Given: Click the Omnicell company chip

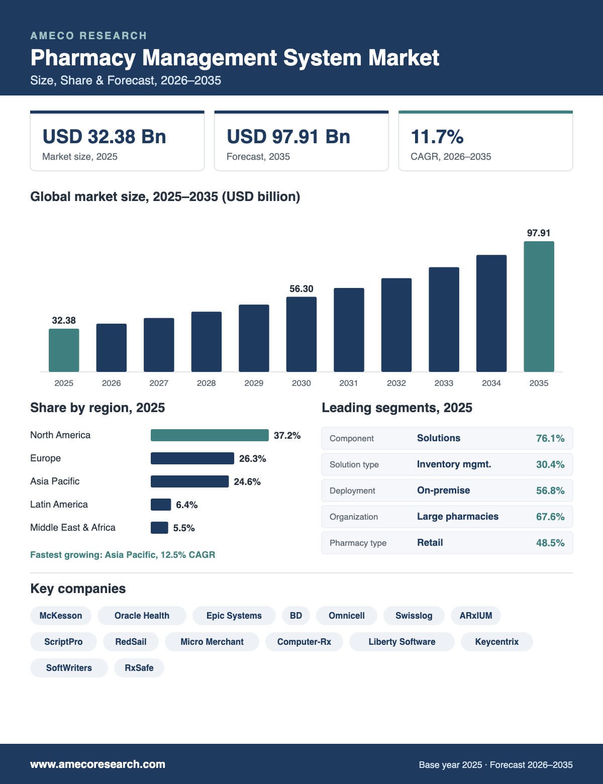Looking at the screenshot, I should tap(347, 616).
